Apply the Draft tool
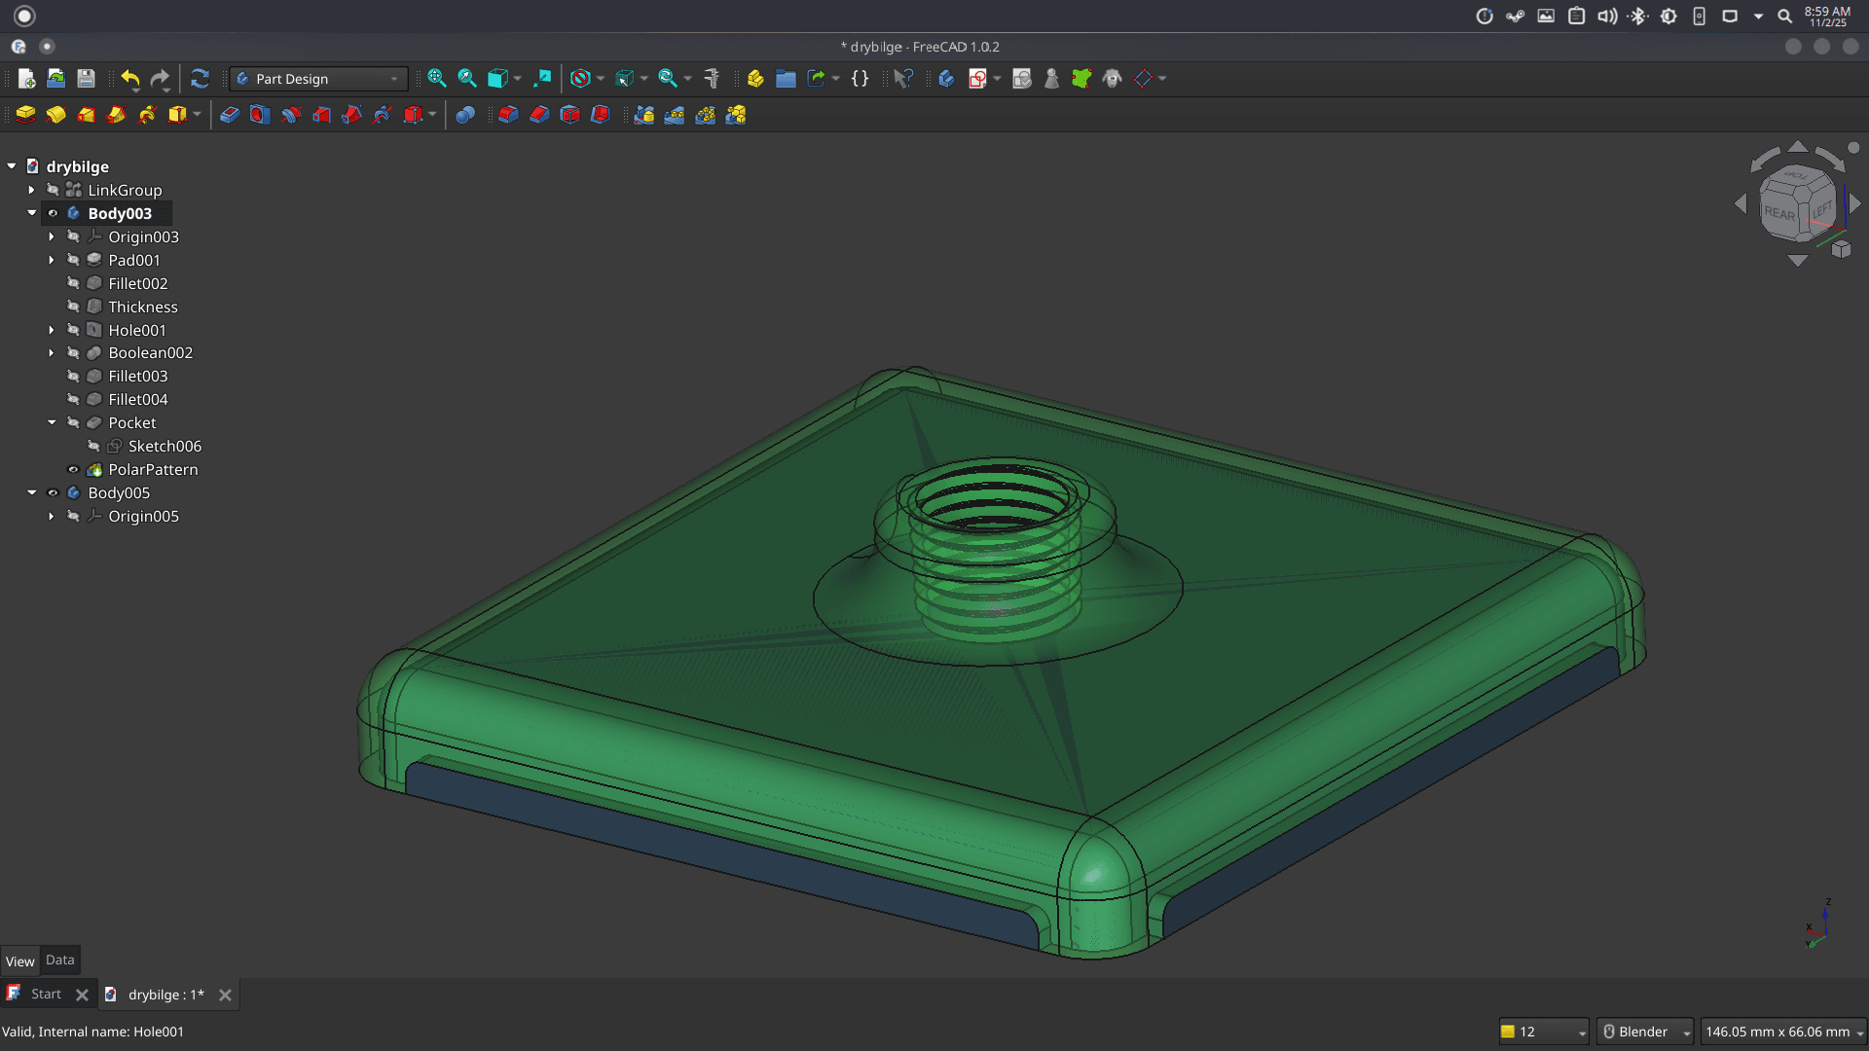 pos(570,115)
